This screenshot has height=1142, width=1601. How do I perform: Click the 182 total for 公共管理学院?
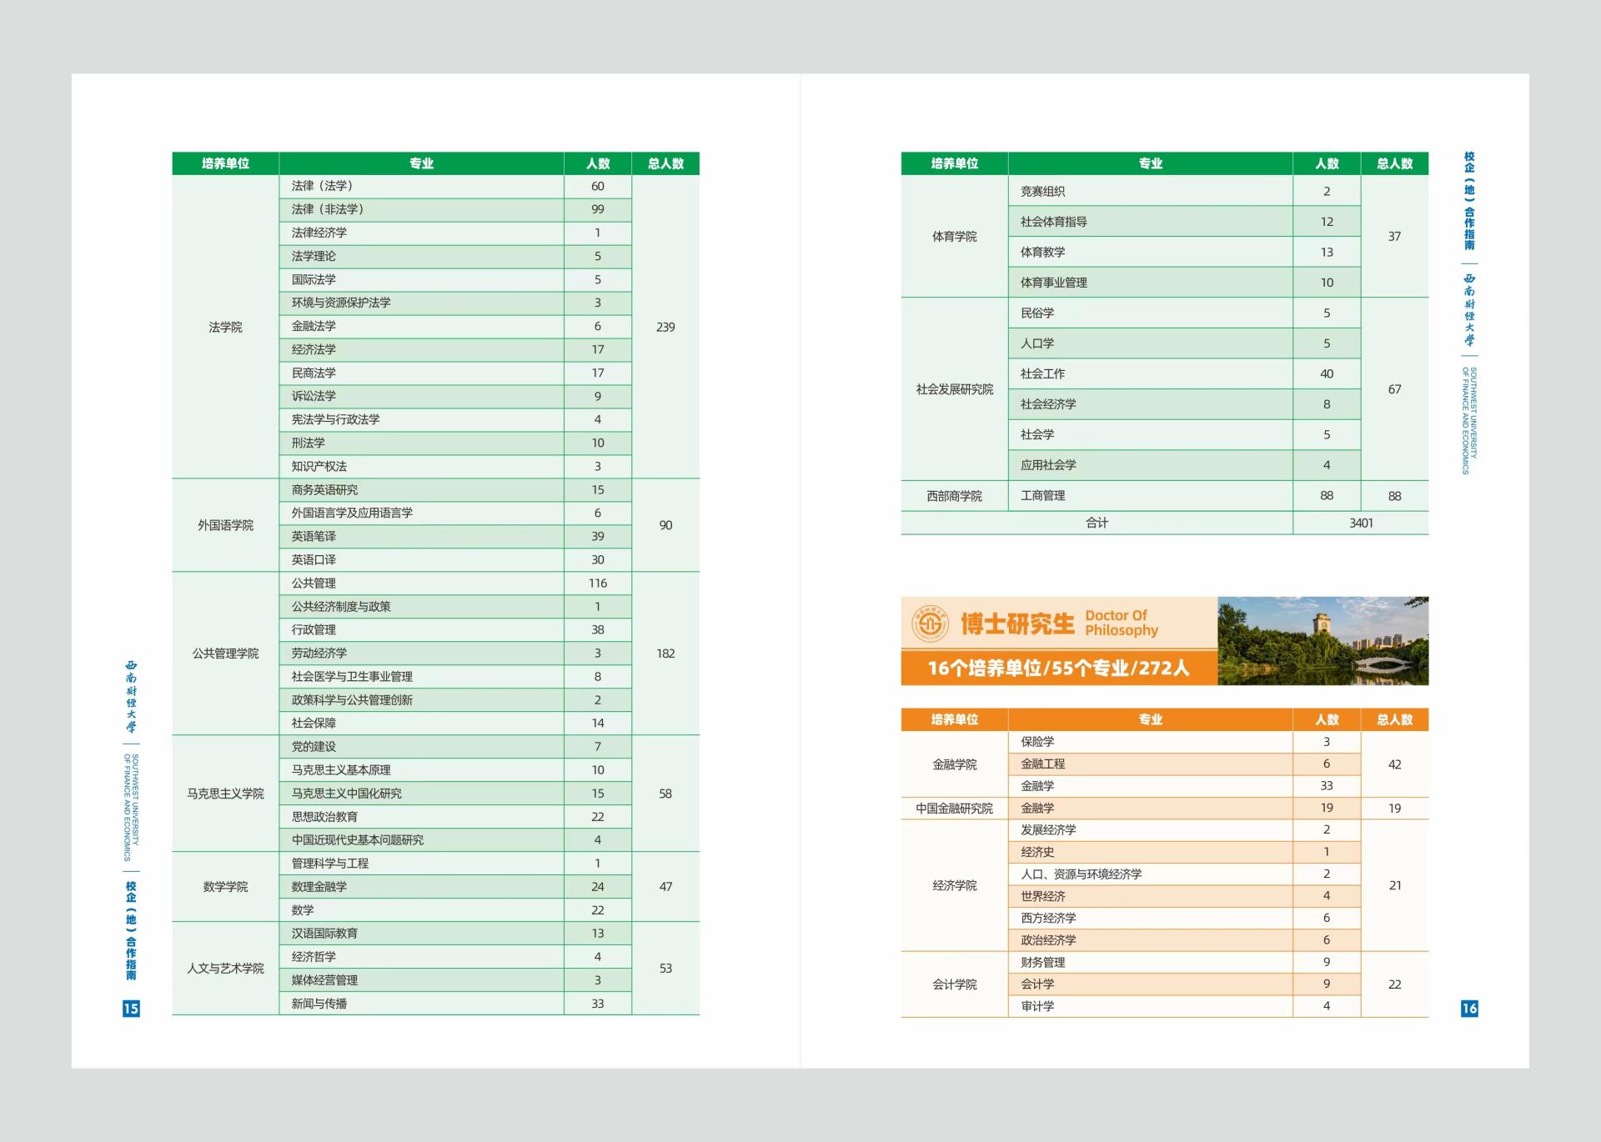click(x=665, y=654)
